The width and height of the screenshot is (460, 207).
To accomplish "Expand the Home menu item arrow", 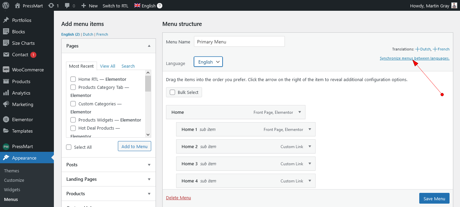I will tap(300, 112).
